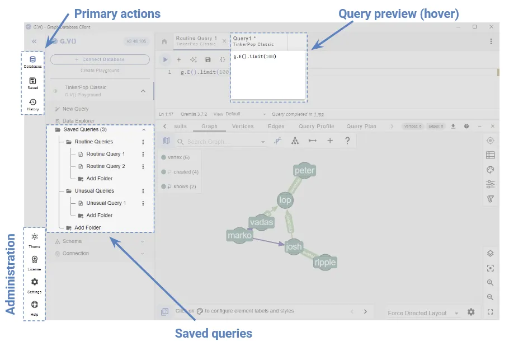This screenshot has width=509, height=341.
Task: Open the graph styles palette icon
Action: pyautogui.click(x=490, y=170)
